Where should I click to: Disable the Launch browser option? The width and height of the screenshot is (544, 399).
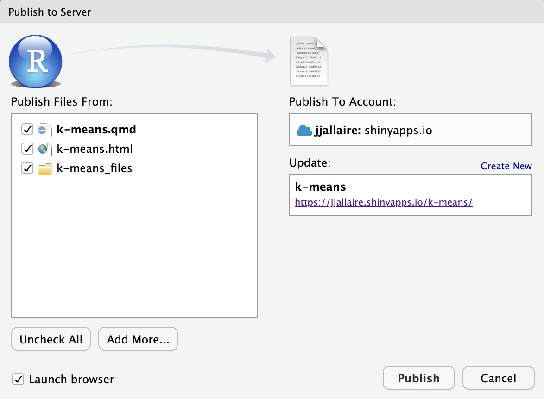19,379
